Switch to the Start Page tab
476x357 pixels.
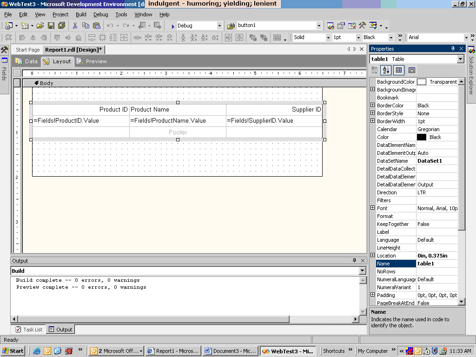point(27,50)
